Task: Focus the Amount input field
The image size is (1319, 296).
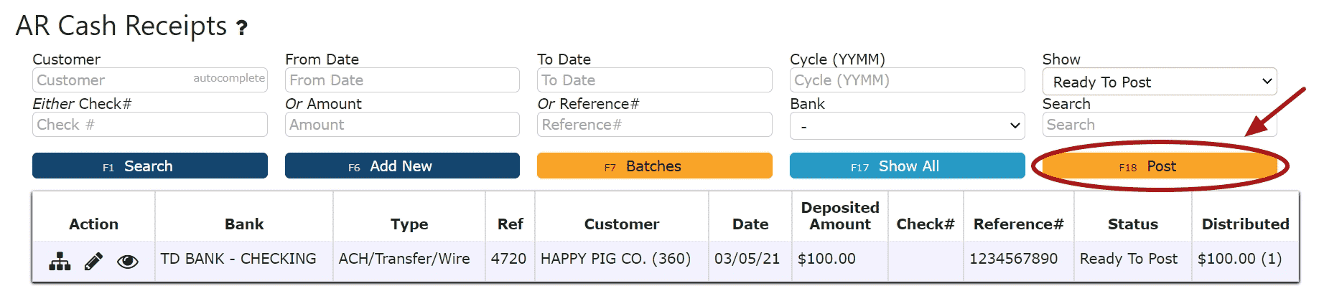Action: pos(402,124)
